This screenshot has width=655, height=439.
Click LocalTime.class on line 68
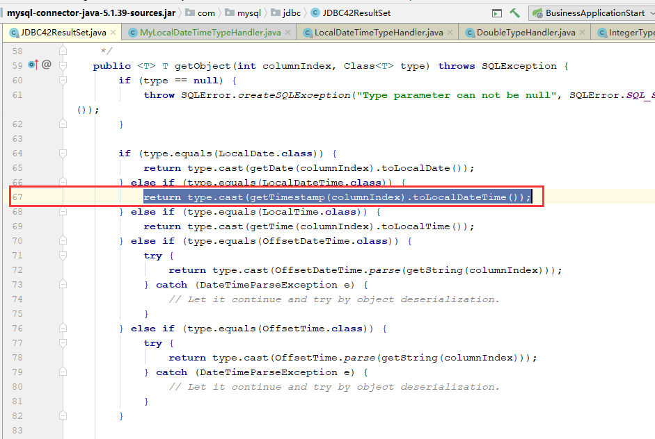(308, 212)
